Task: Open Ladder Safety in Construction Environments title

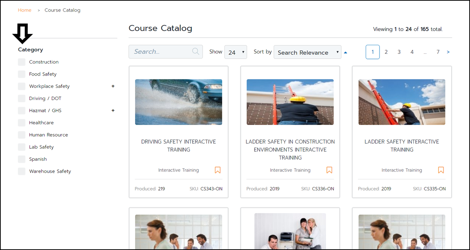Action: point(290,150)
